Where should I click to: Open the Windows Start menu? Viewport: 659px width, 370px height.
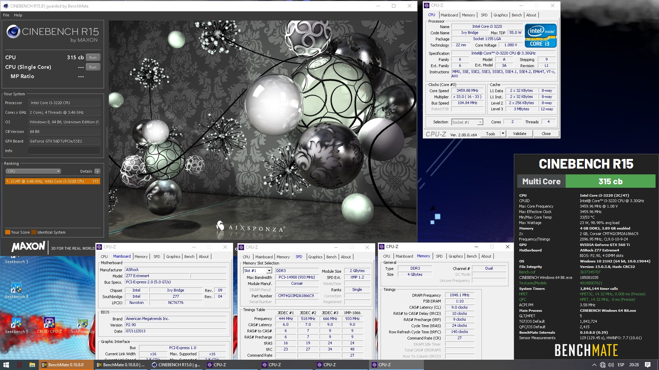(x=6, y=365)
